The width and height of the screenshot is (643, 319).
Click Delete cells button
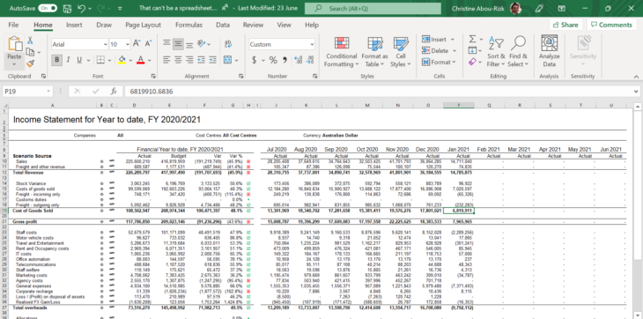[x=440, y=51]
